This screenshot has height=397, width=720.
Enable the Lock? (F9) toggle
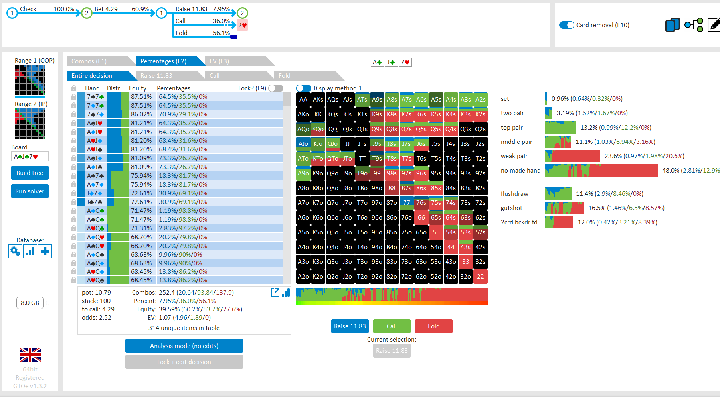(x=275, y=88)
